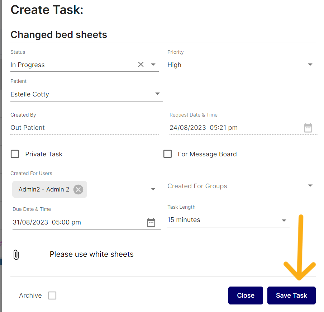Clear the In Progress status value
324x312 pixels.
pyautogui.click(x=141, y=65)
